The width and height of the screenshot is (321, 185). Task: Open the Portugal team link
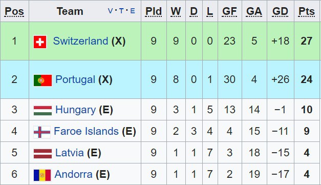point(75,79)
